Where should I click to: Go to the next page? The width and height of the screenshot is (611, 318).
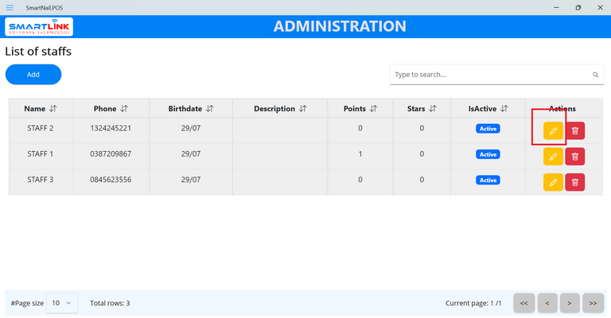coord(570,303)
